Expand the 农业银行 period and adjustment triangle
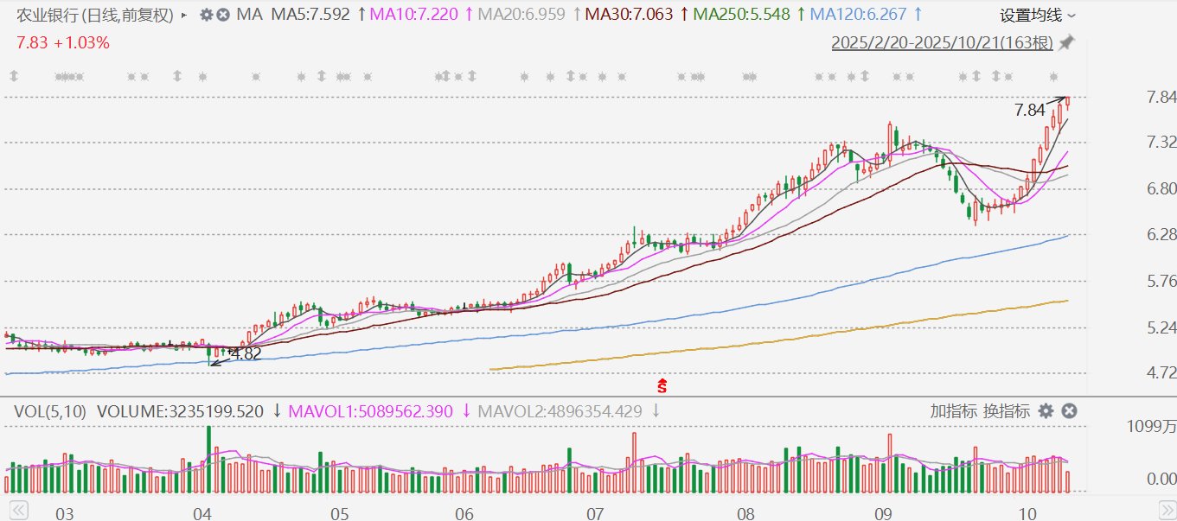This screenshot has height=521, width=1177. 183,15
